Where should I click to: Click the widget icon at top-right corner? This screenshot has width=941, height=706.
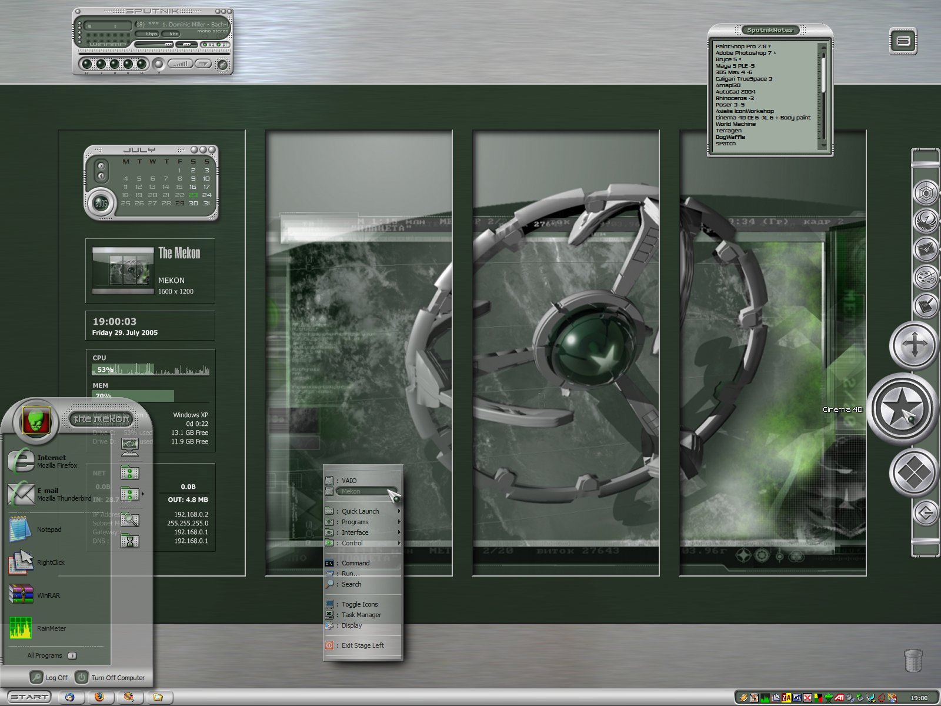click(903, 41)
